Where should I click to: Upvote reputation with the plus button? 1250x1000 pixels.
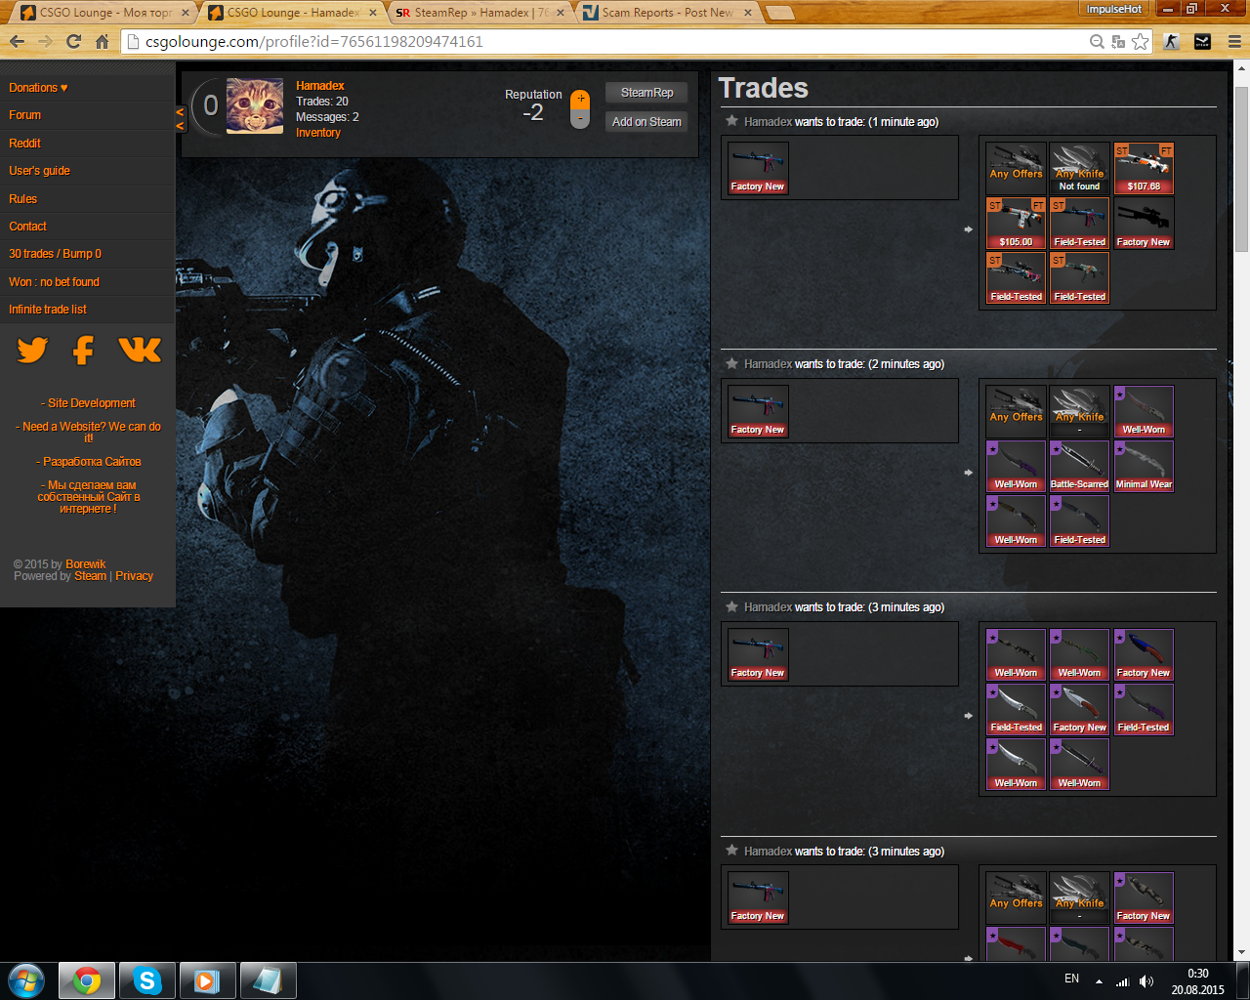(580, 99)
